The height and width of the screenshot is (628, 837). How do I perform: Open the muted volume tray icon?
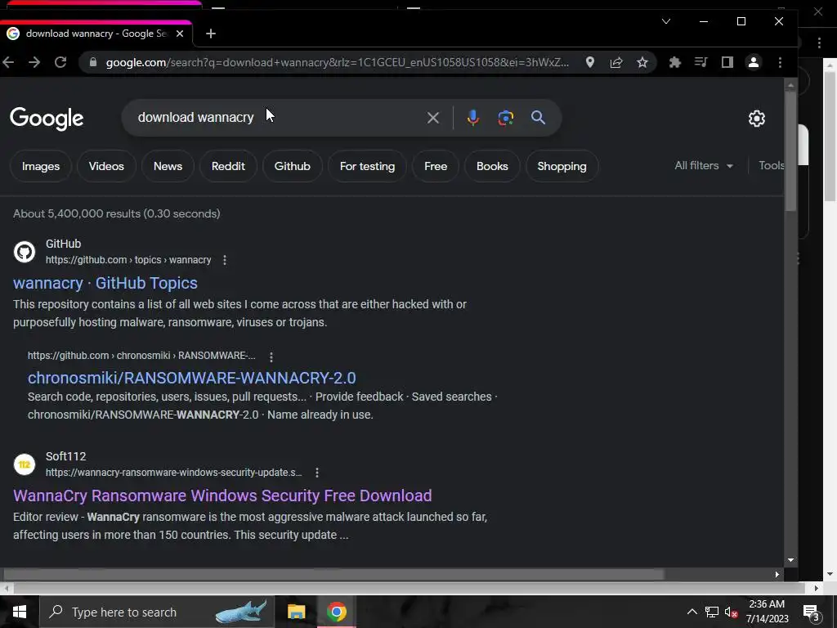(732, 612)
